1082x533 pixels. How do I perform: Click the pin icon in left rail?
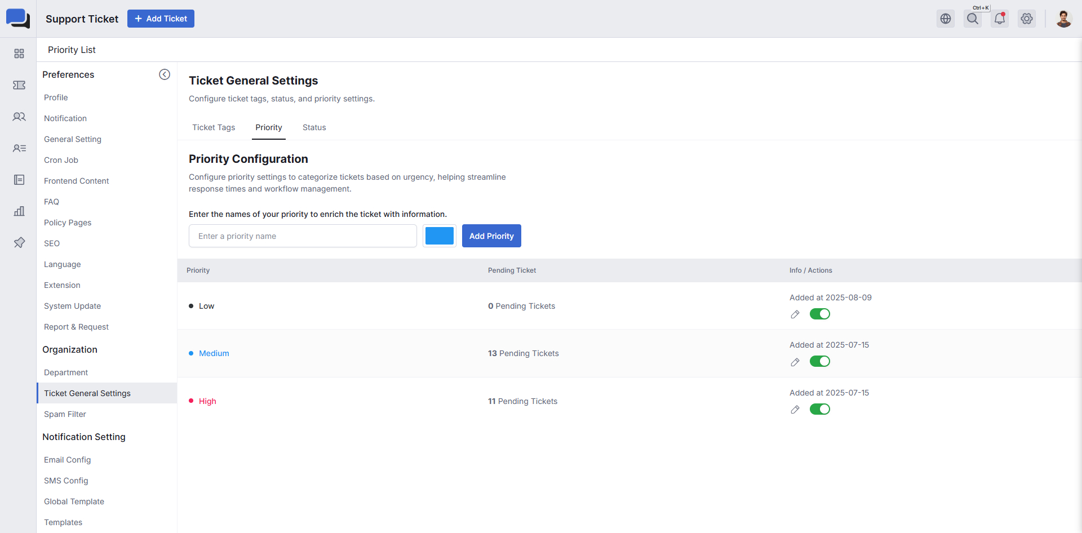[19, 243]
